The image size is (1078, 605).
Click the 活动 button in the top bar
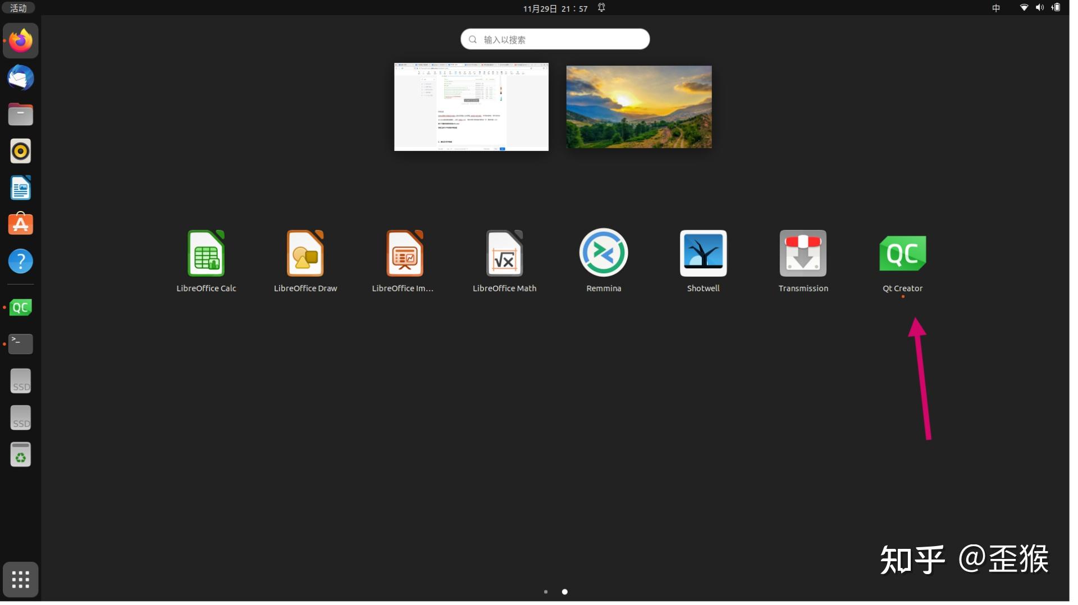[x=17, y=8]
